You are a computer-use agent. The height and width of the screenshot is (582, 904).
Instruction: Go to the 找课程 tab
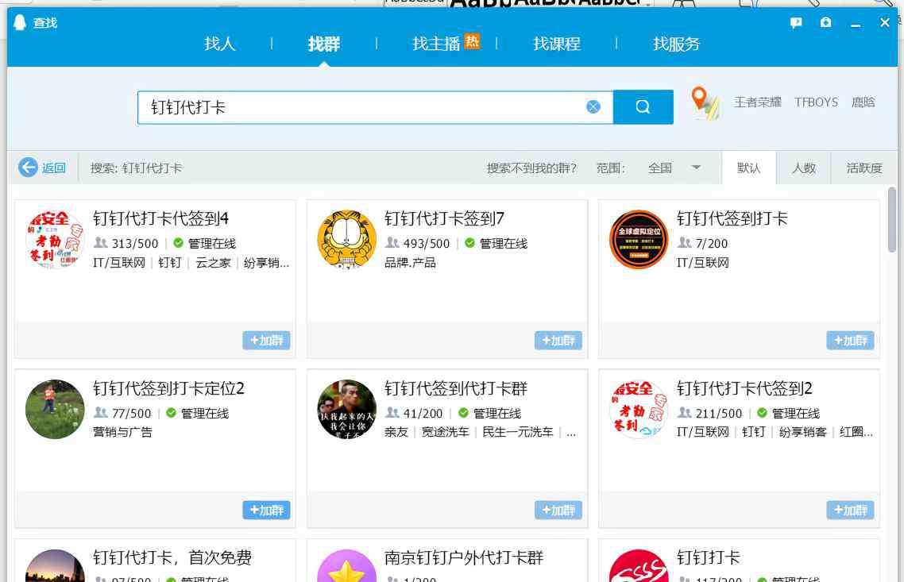tap(557, 44)
